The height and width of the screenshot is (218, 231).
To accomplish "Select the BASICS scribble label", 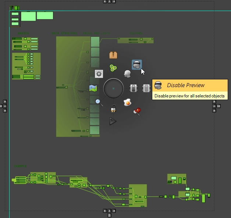I will 23,33.
